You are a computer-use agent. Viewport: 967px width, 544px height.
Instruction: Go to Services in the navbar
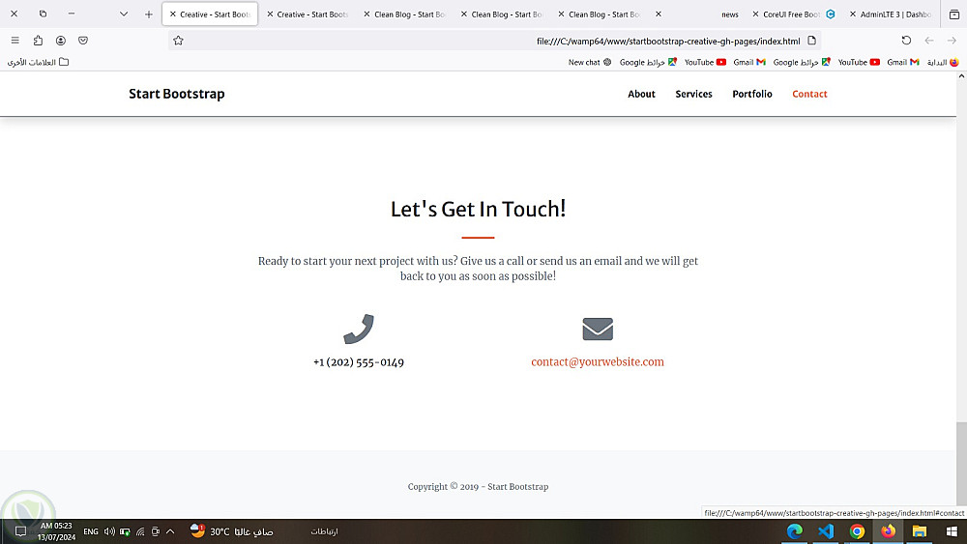point(693,94)
